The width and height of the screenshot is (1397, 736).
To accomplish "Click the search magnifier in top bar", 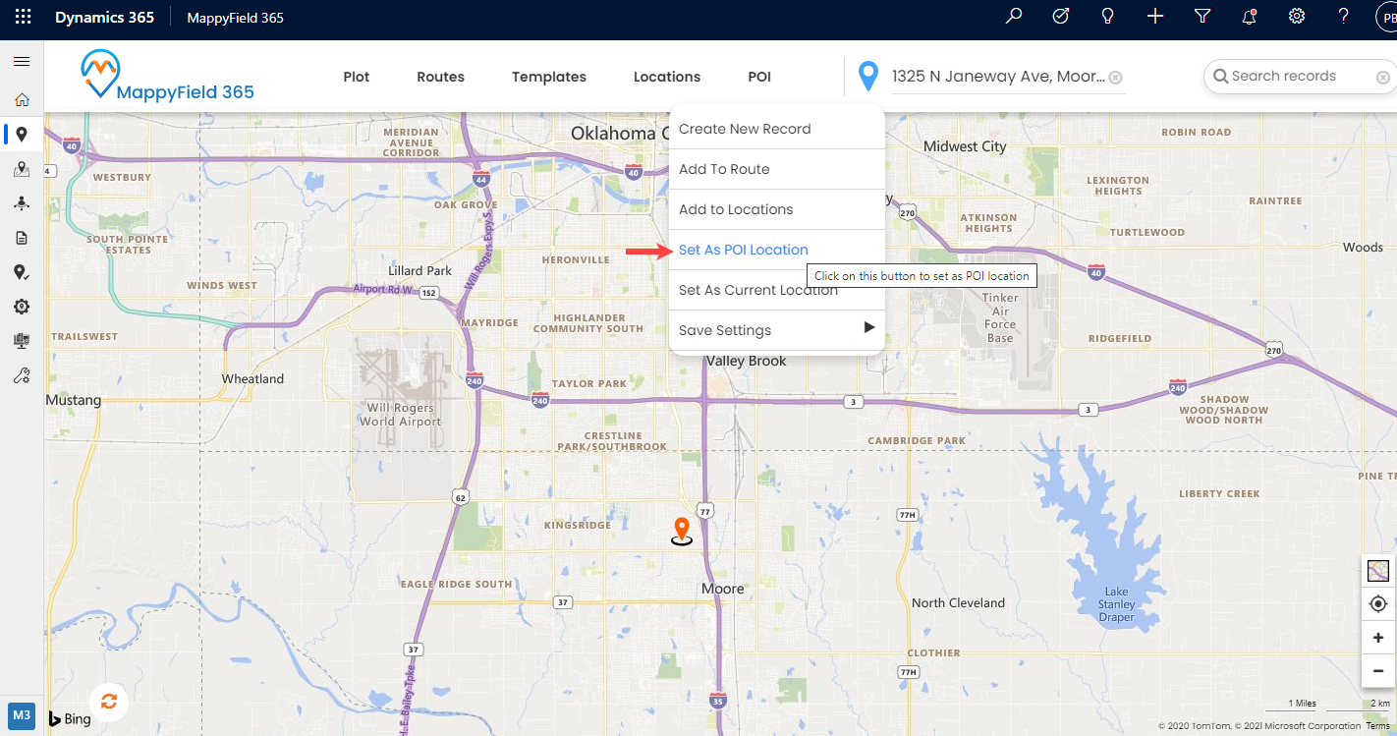I will (x=1014, y=17).
